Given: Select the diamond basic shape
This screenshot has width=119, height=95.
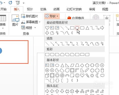Looking at the screenshot, I should click(82, 65).
